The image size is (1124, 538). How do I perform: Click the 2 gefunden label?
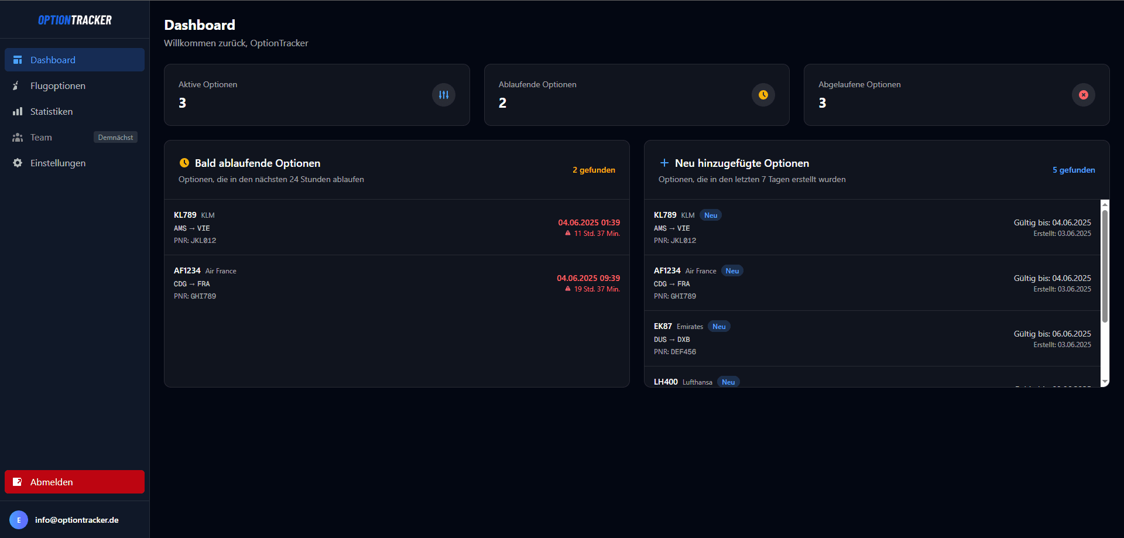click(594, 170)
